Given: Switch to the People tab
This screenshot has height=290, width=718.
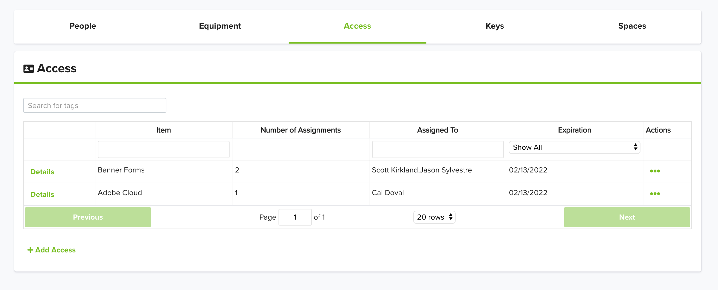Looking at the screenshot, I should coord(83,26).
